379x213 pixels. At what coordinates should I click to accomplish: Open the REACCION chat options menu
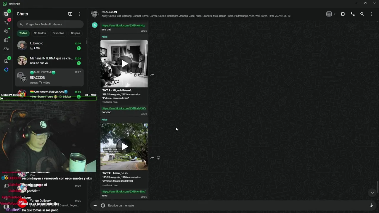point(372,14)
